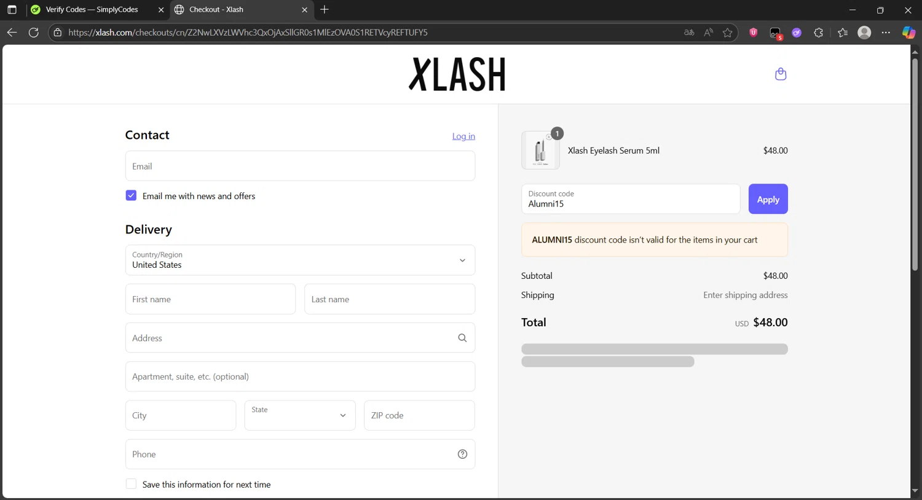Open a new browser tab
This screenshot has width=922, height=500.
pyautogui.click(x=325, y=10)
